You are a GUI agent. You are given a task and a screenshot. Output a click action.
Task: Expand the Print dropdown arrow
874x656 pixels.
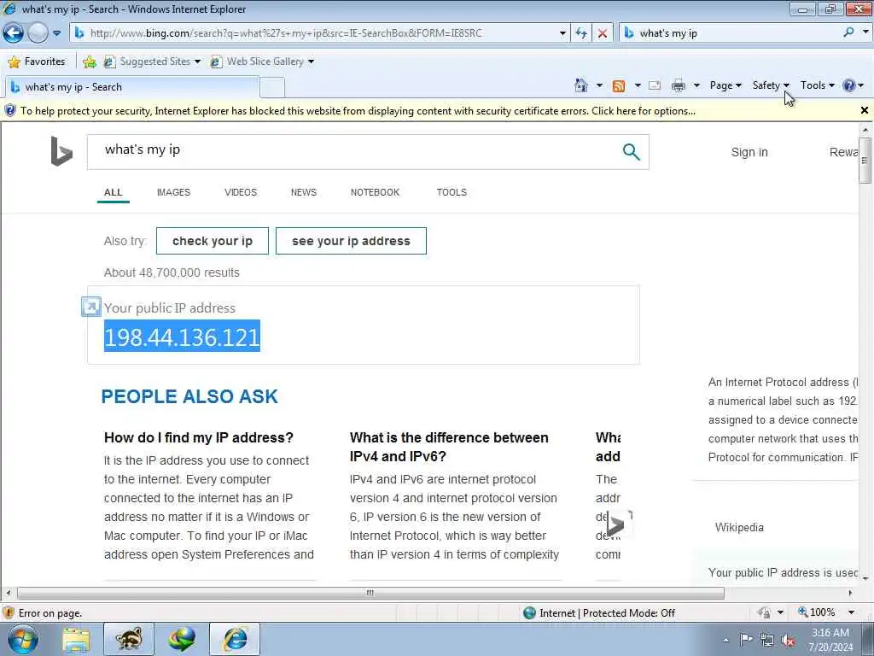tap(696, 85)
